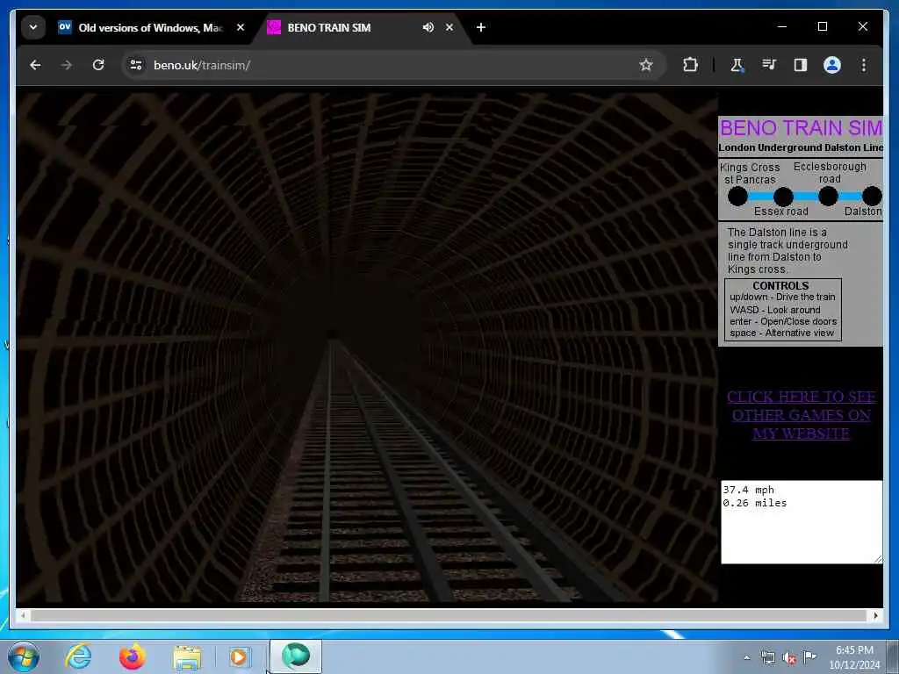Click 'WASD - Look around' text
The image size is (899, 674).
point(774,310)
